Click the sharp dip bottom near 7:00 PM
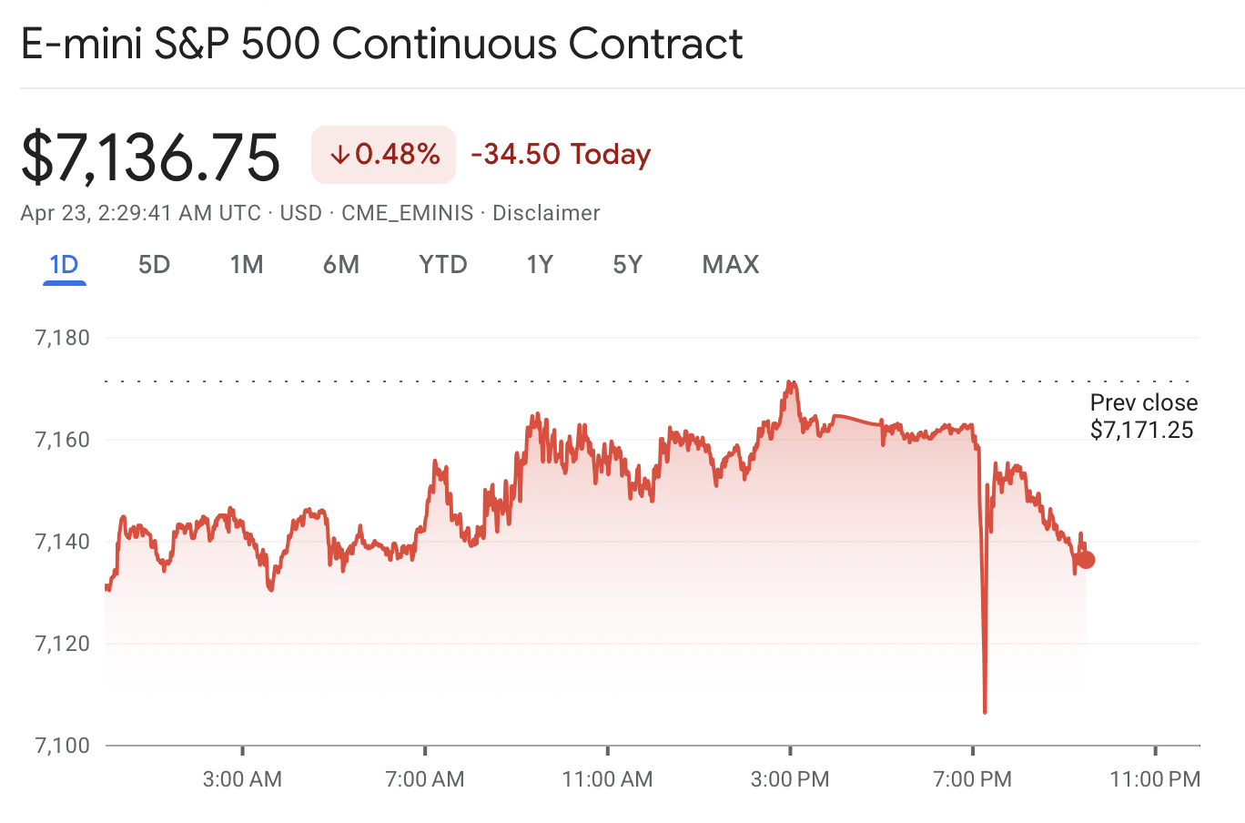The width and height of the screenshot is (1245, 823). point(985,710)
